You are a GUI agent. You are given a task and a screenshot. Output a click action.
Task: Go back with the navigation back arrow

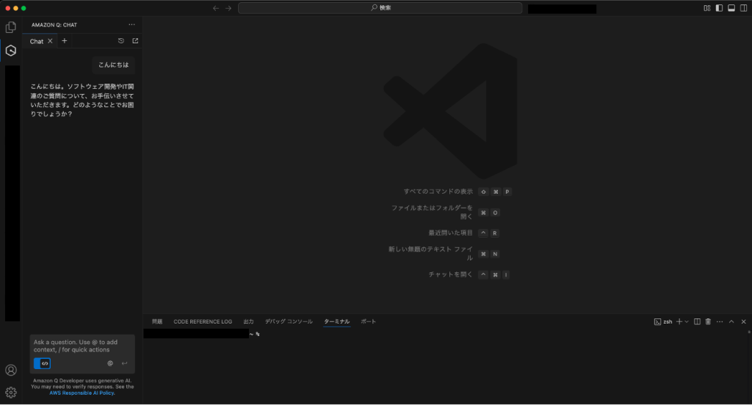pyautogui.click(x=216, y=8)
